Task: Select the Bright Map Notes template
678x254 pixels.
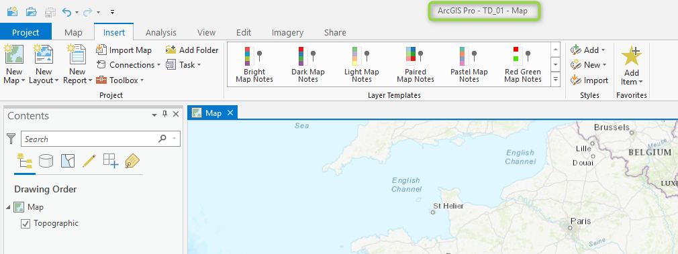Action: [254, 65]
